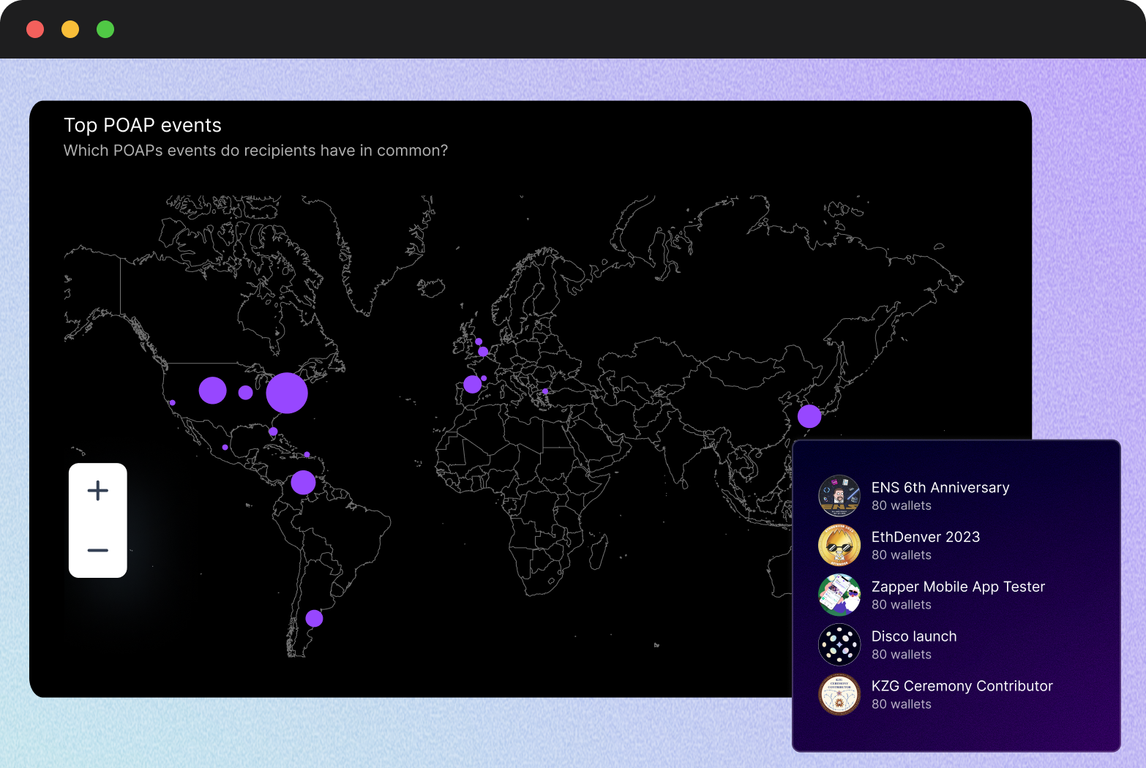Click the KZG Ceremony Contributor seal icon
1146x768 pixels.
pyautogui.click(x=839, y=694)
